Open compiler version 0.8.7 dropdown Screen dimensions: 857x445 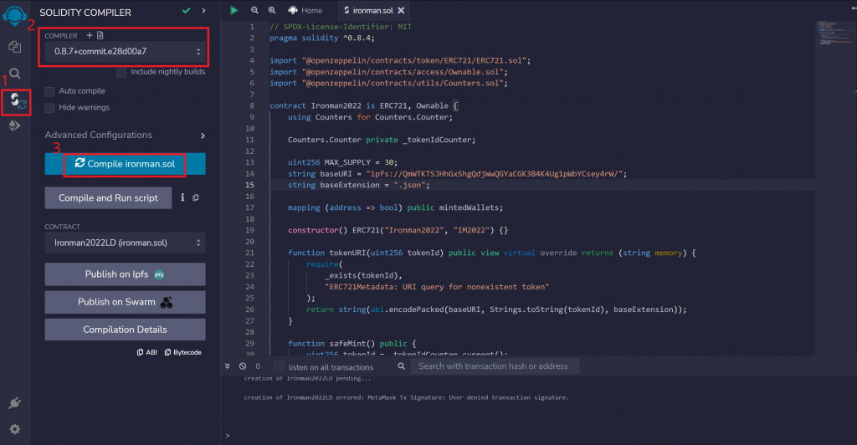tap(126, 51)
